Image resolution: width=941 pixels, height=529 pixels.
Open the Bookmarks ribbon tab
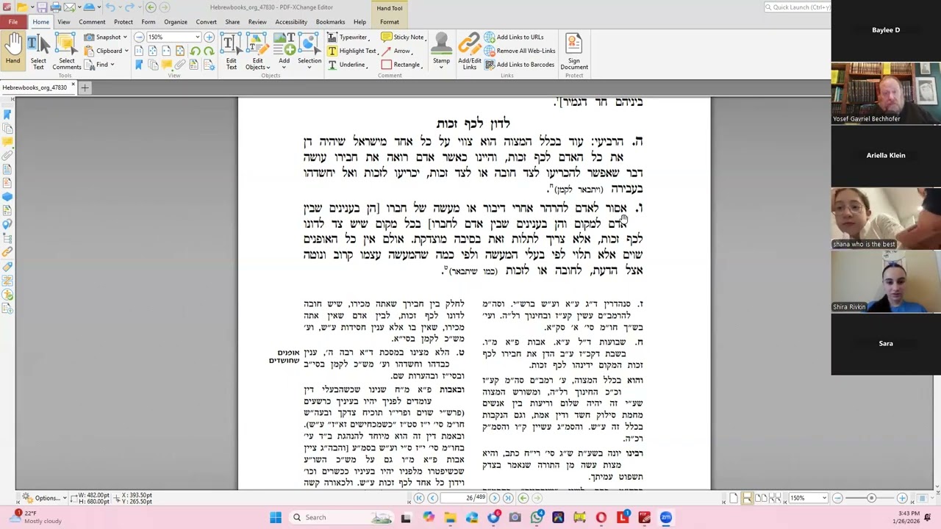(330, 22)
